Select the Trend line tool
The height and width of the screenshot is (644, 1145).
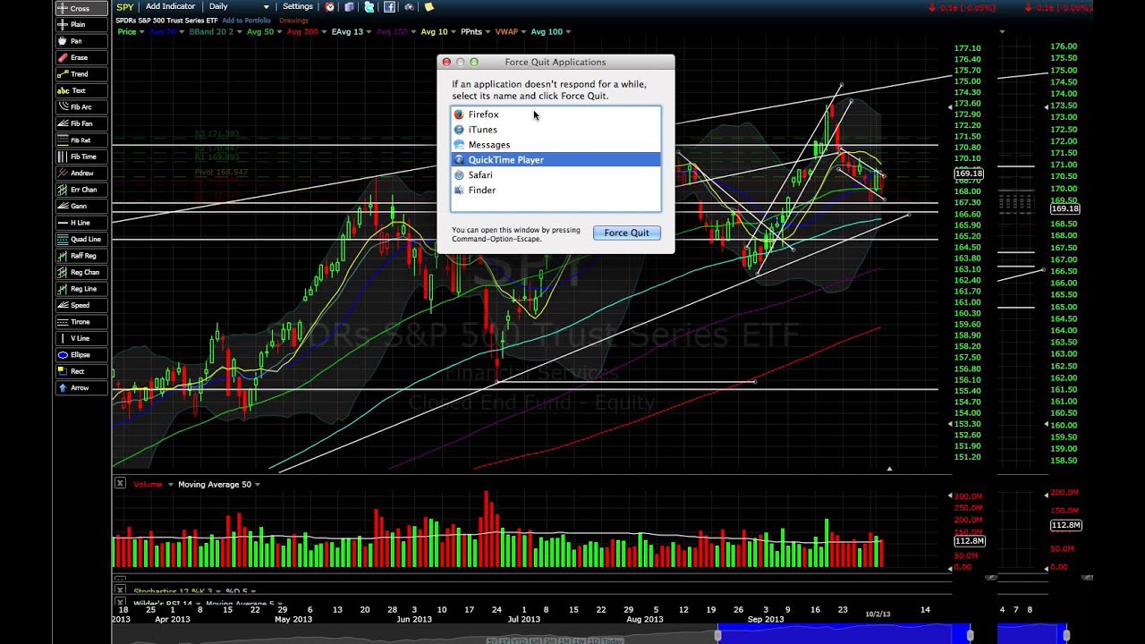(81, 74)
